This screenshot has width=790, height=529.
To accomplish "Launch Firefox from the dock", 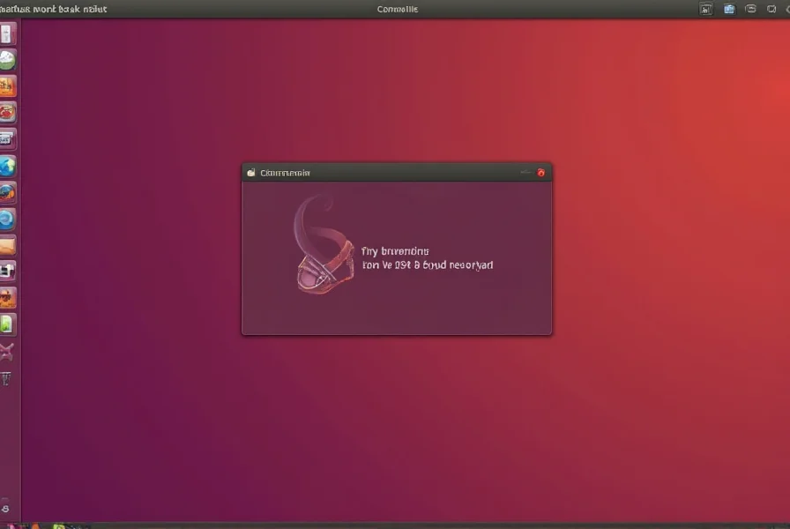I will 7,192.
